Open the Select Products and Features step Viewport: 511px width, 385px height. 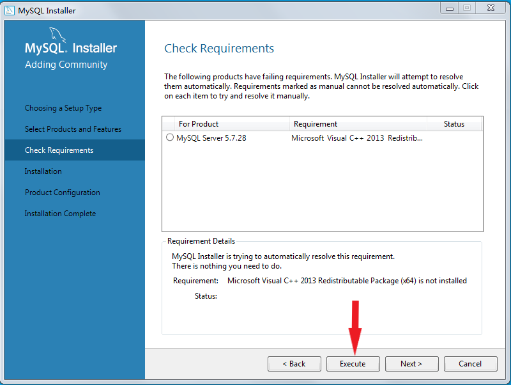[73, 129]
